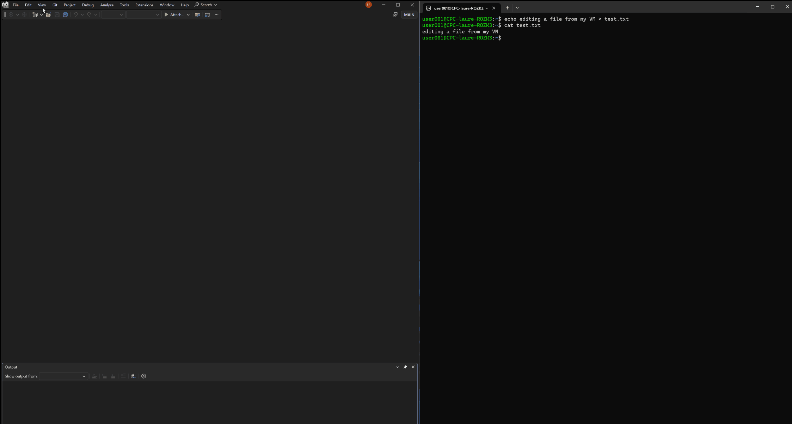Toggle the terminal tab close button
The image size is (792, 424).
pyautogui.click(x=494, y=8)
